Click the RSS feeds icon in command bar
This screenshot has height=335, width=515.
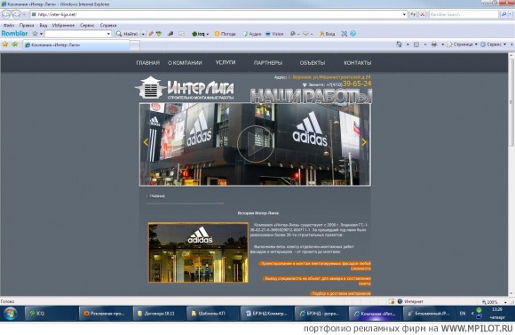point(416,44)
